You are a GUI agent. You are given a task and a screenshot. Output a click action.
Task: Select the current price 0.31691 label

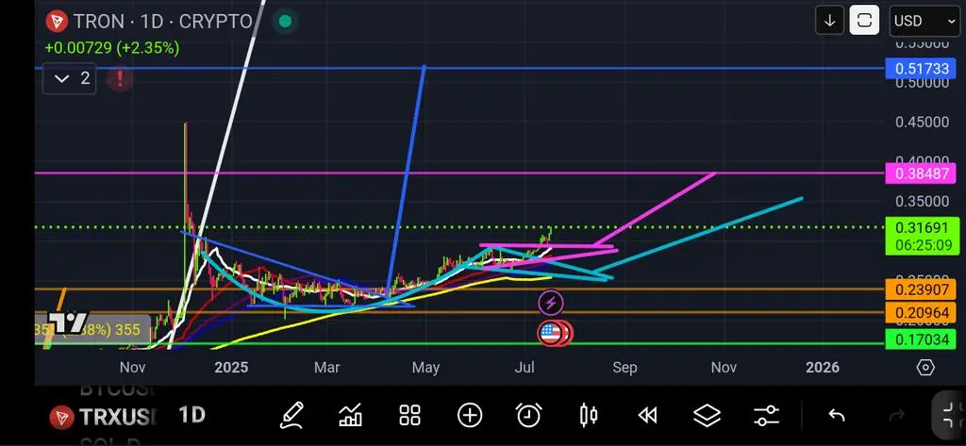coord(923,236)
